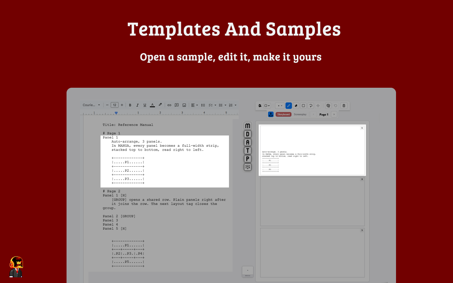Increase the font size with plus

[x=122, y=105]
